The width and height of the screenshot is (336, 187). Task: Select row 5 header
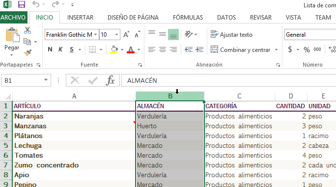6,145
